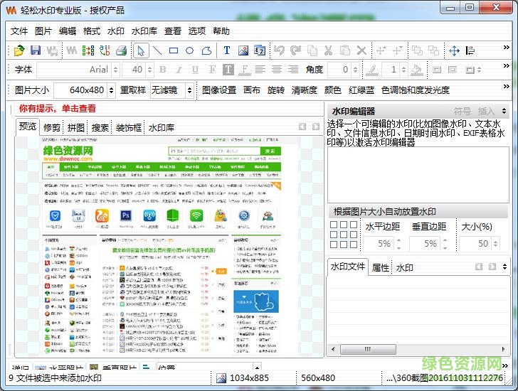Apply the highlighted T text style icon

228,69
